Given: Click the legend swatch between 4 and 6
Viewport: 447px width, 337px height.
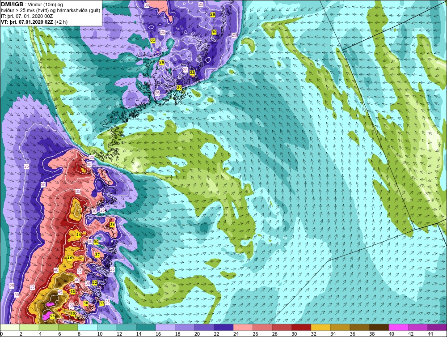Looking at the screenshot, I should click(49, 327).
